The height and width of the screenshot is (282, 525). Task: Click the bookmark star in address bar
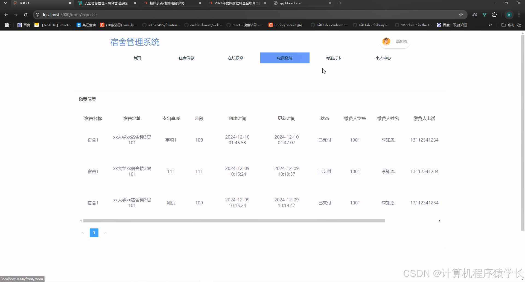461,14
